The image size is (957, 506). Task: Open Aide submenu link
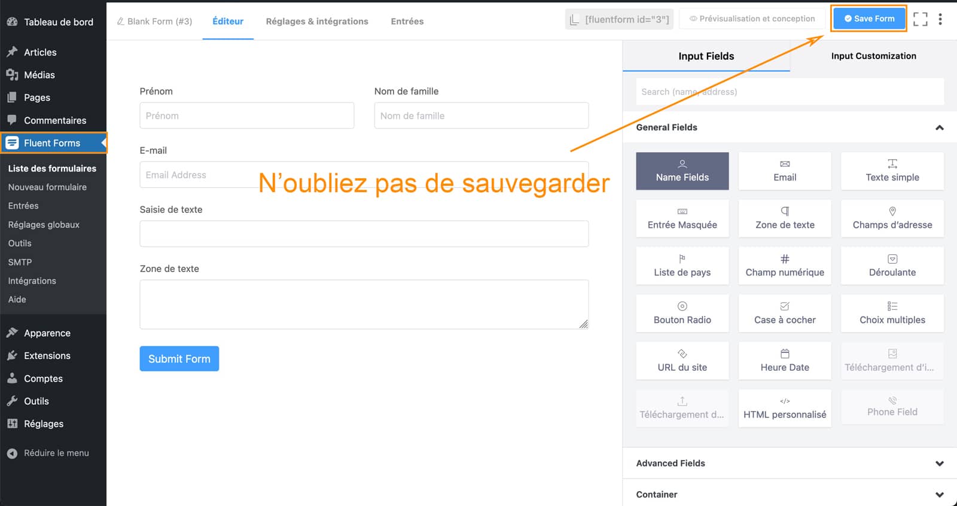pyautogui.click(x=17, y=300)
